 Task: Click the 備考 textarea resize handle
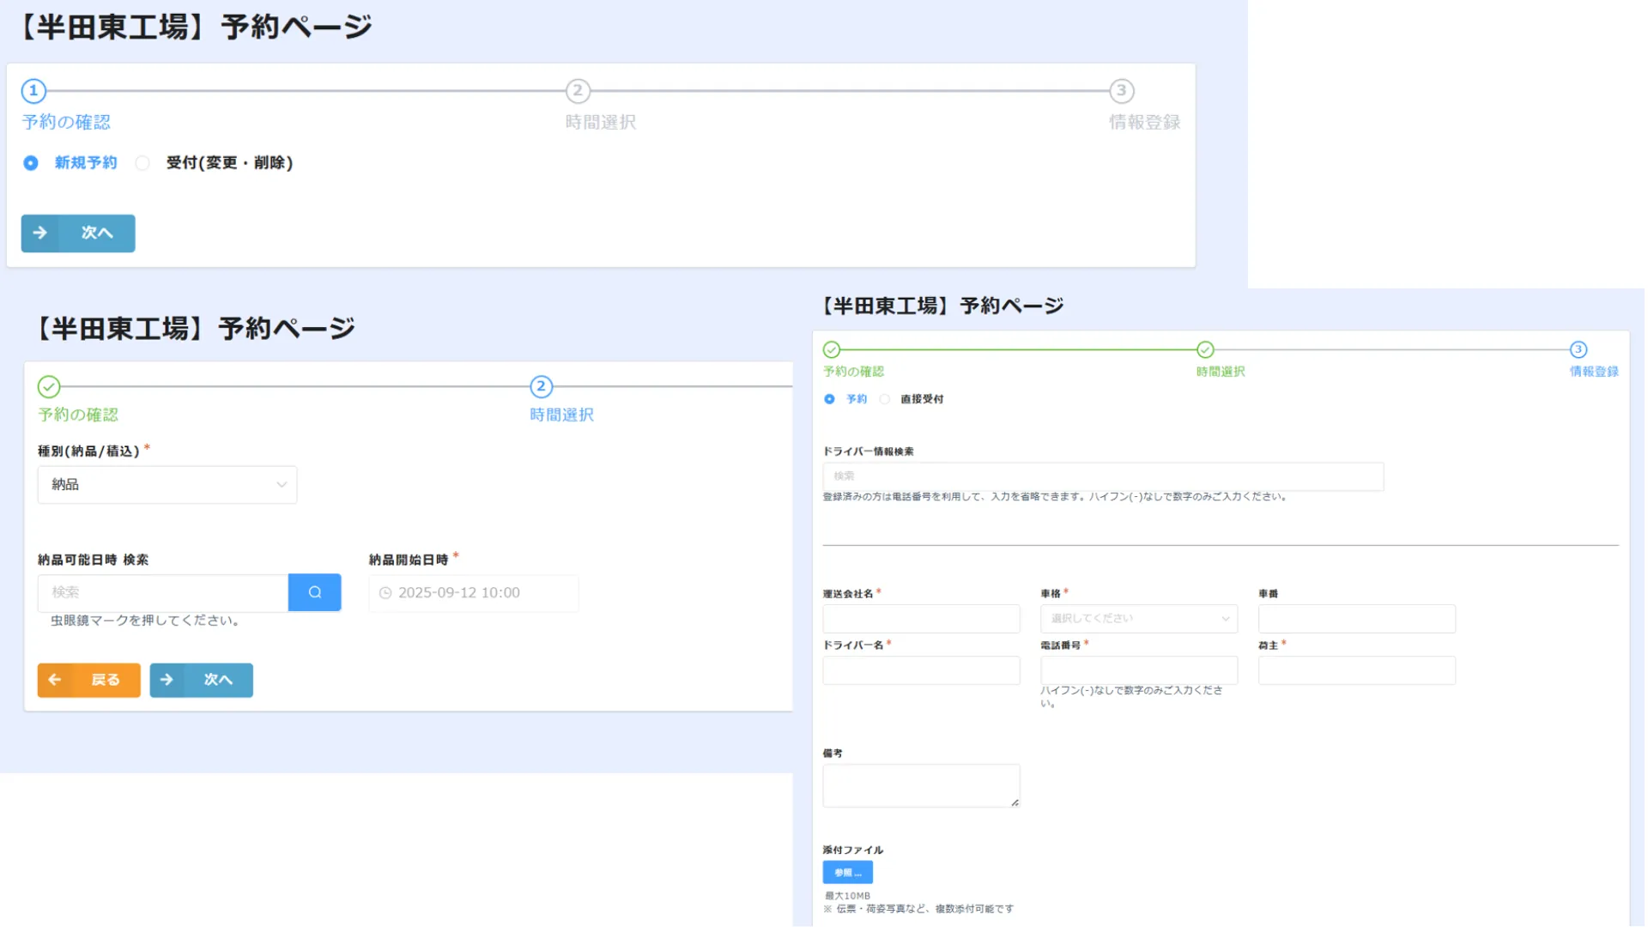[1015, 803]
